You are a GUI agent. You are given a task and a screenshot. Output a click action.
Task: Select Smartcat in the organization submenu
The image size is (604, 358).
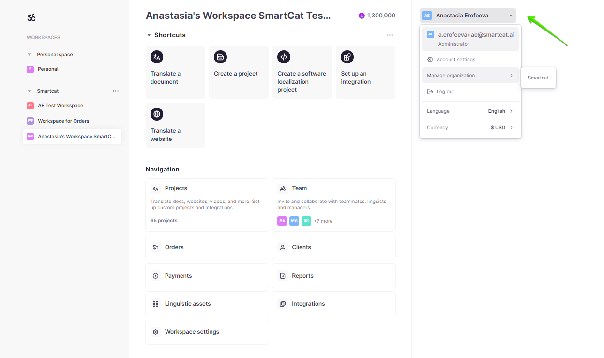pos(538,78)
